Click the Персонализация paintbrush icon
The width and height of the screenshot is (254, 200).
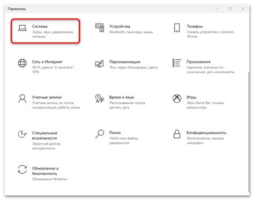[100, 64]
